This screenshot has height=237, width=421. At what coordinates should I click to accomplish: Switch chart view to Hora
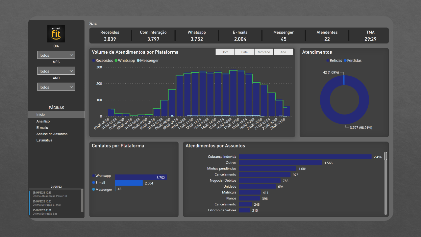click(225, 52)
